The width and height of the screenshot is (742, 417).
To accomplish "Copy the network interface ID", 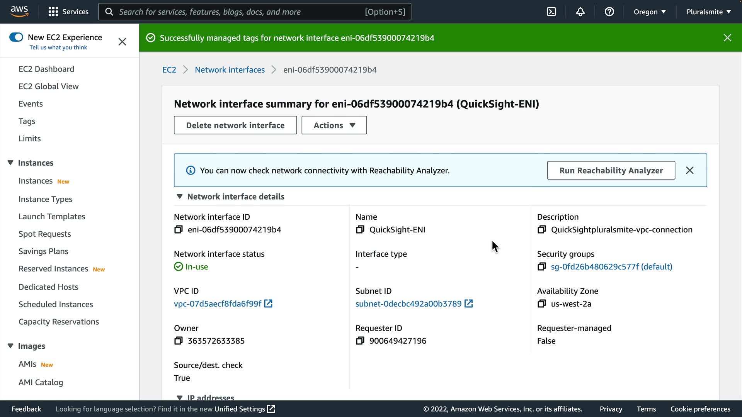I will point(178,230).
